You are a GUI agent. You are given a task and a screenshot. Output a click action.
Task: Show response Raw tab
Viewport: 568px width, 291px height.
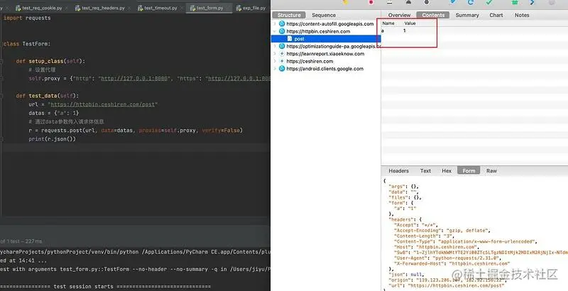point(491,171)
